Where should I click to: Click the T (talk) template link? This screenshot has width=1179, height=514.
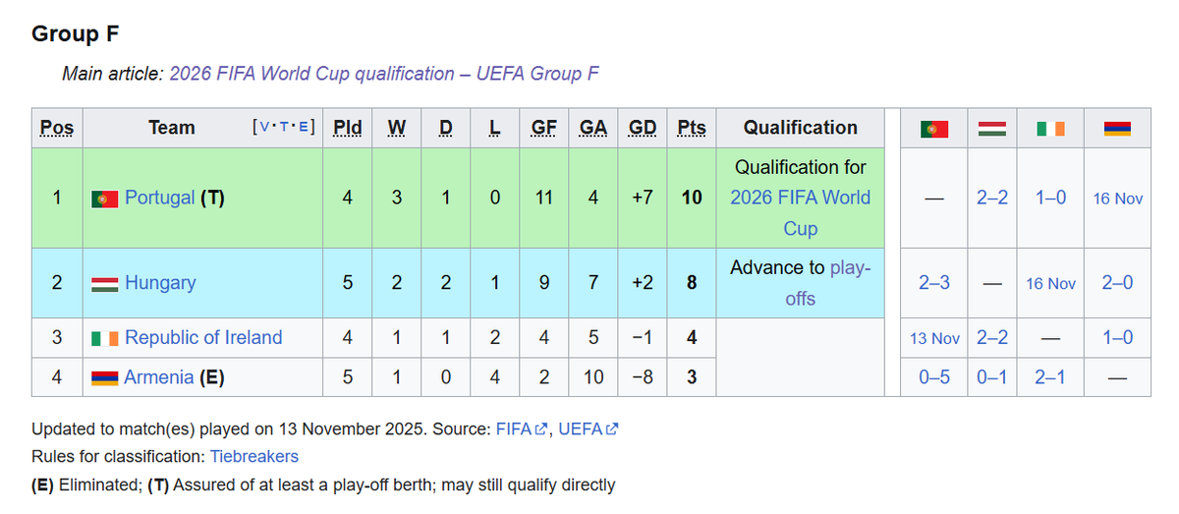pos(285,128)
